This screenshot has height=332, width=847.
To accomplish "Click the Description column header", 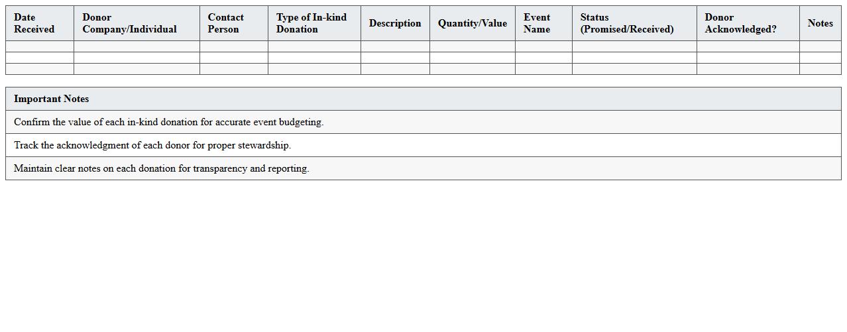I will tap(395, 23).
